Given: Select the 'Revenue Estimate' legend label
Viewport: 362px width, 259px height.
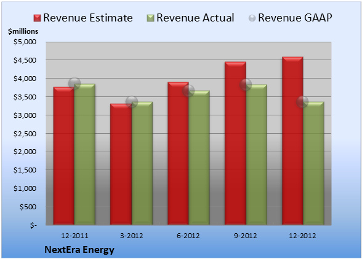Looking at the screenshot, I should [88, 18].
